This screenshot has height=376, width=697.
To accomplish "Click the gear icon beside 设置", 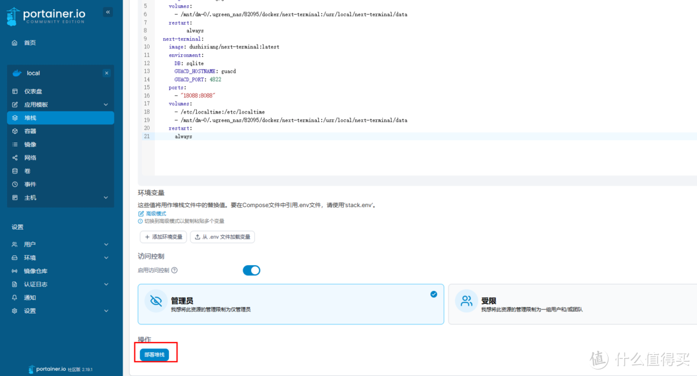I will point(15,311).
